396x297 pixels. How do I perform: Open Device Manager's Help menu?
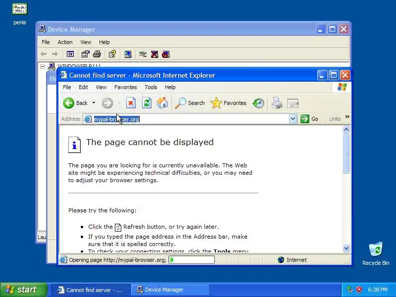pos(104,42)
